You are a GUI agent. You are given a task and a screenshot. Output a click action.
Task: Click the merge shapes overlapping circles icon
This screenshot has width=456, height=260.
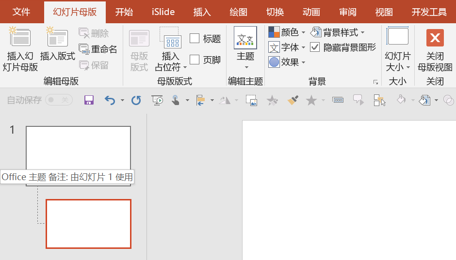[x=448, y=100]
